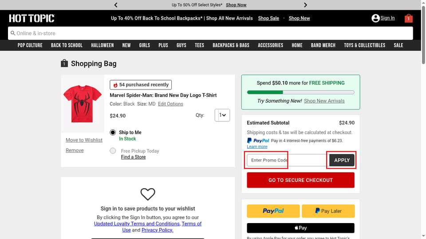
Task: Click Move to Wishlist
Action: coord(84,140)
